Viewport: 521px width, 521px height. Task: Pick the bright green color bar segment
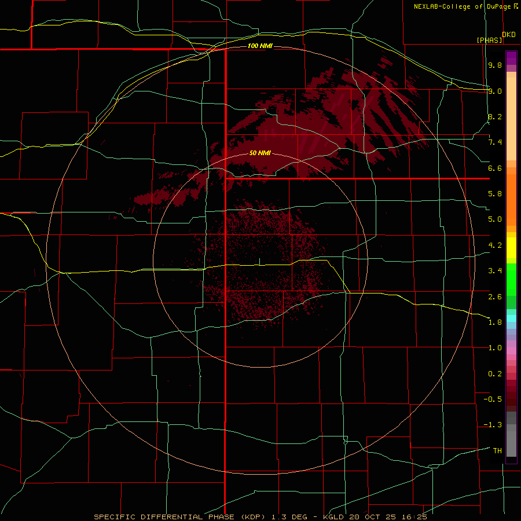pos(511,279)
